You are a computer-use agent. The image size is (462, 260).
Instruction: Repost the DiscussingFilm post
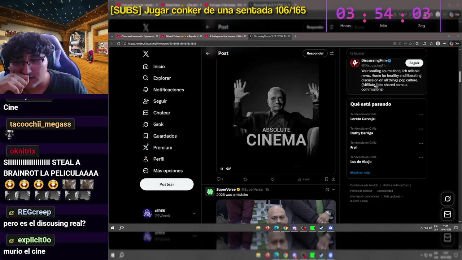pos(245,179)
